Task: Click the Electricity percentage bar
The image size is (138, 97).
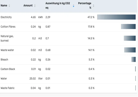Action: [116, 17]
